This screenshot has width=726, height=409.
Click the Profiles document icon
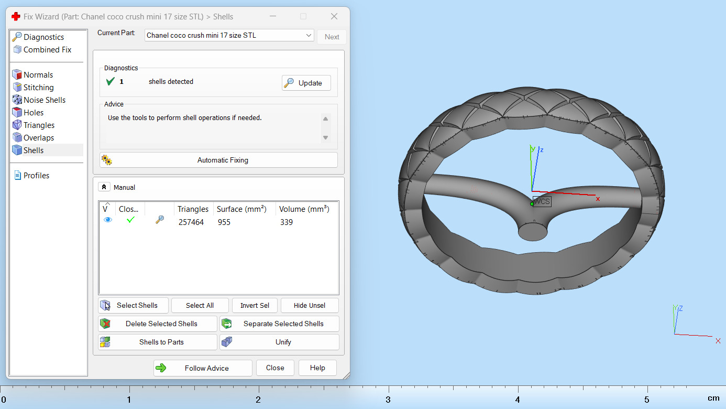17,176
